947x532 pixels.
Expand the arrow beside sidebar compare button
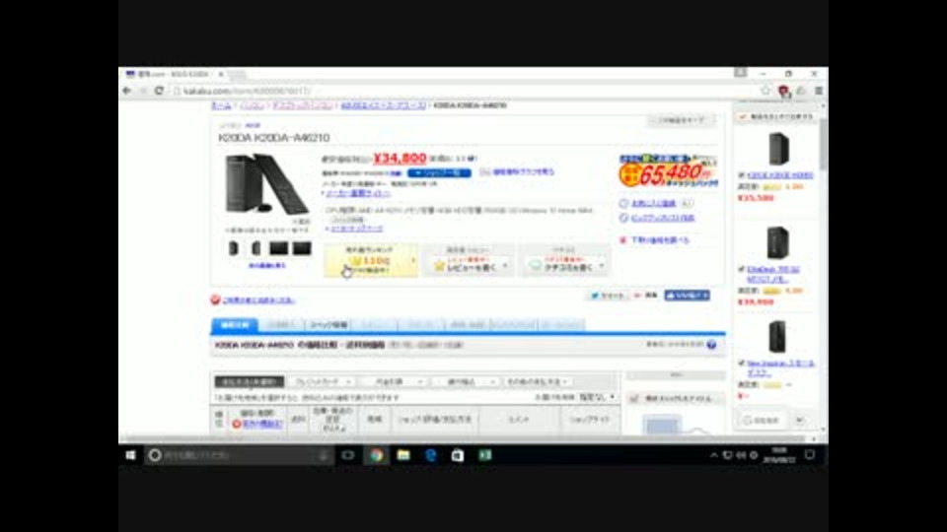click(x=800, y=420)
